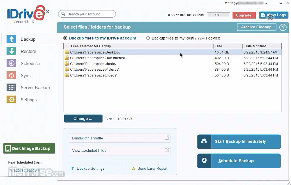Click the Upgrade button
The width and height of the screenshot is (291, 185).
(x=244, y=15)
